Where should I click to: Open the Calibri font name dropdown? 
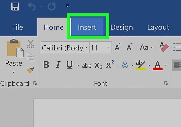coord(87,48)
